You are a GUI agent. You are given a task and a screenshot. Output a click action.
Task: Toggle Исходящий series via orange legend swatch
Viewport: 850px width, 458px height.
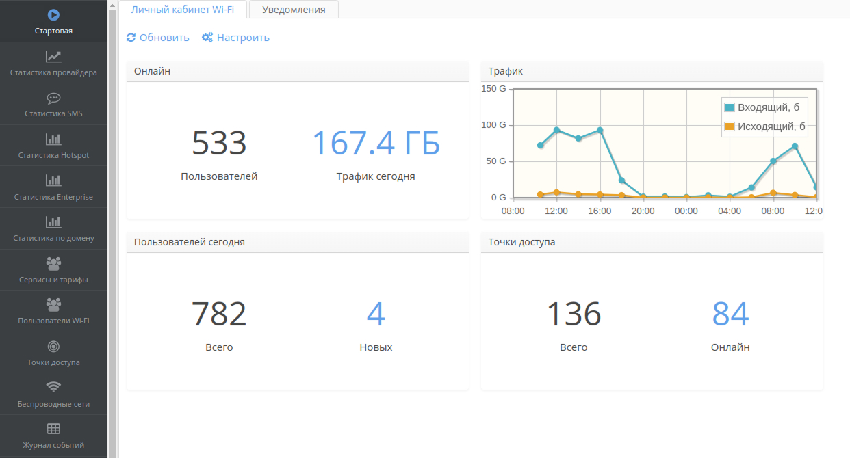tap(730, 126)
